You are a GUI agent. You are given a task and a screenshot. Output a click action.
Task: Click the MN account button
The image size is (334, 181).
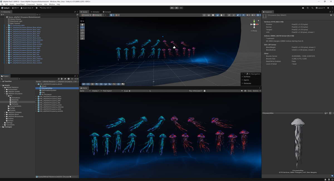(x=15, y=8)
